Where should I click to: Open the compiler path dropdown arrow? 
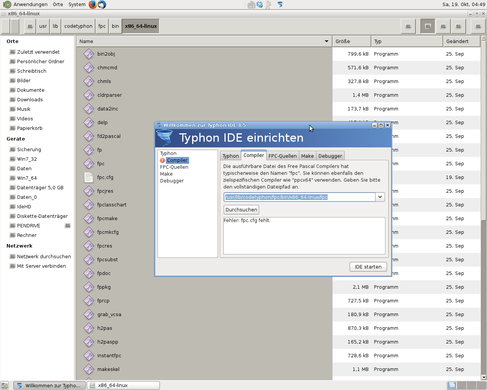point(380,197)
